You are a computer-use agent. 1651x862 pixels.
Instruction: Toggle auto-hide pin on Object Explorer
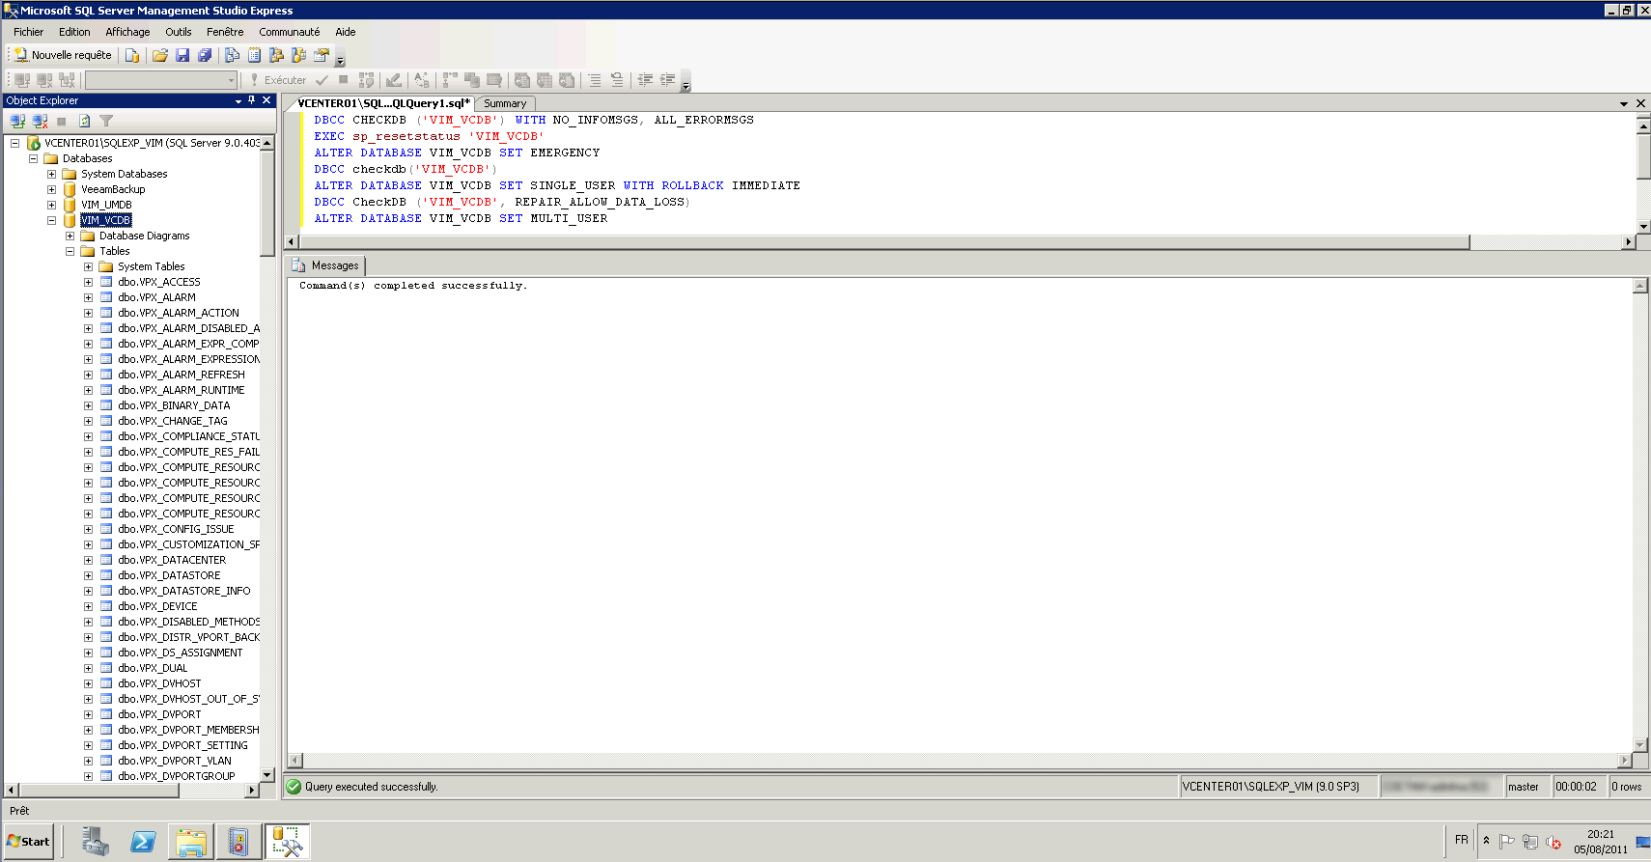[252, 100]
